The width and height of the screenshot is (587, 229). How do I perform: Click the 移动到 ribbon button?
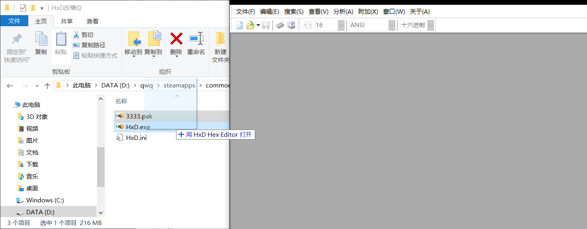tap(133, 44)
